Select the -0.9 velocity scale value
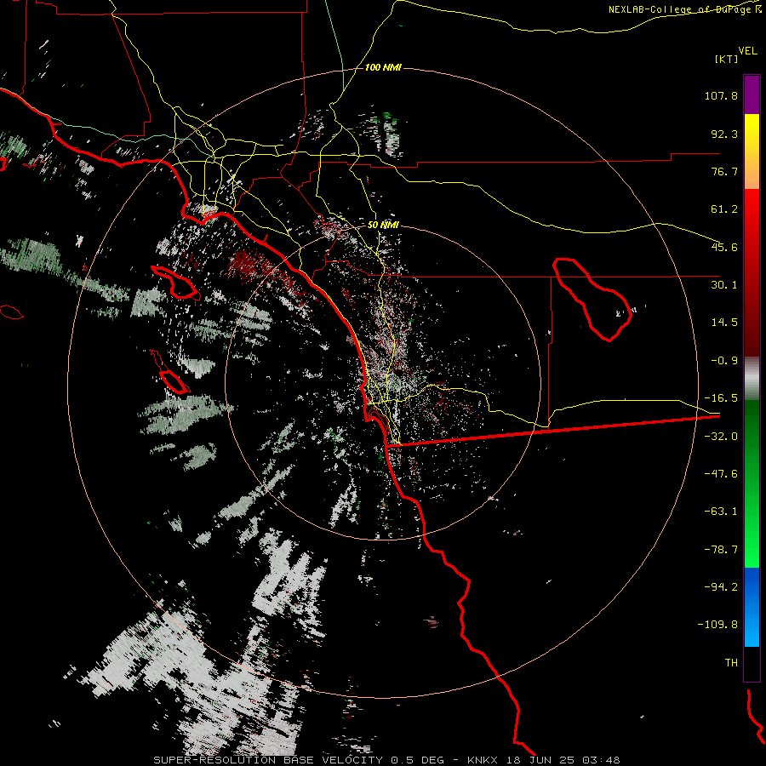766x766 pixels. pyautogui.click(x=724, y=361)
